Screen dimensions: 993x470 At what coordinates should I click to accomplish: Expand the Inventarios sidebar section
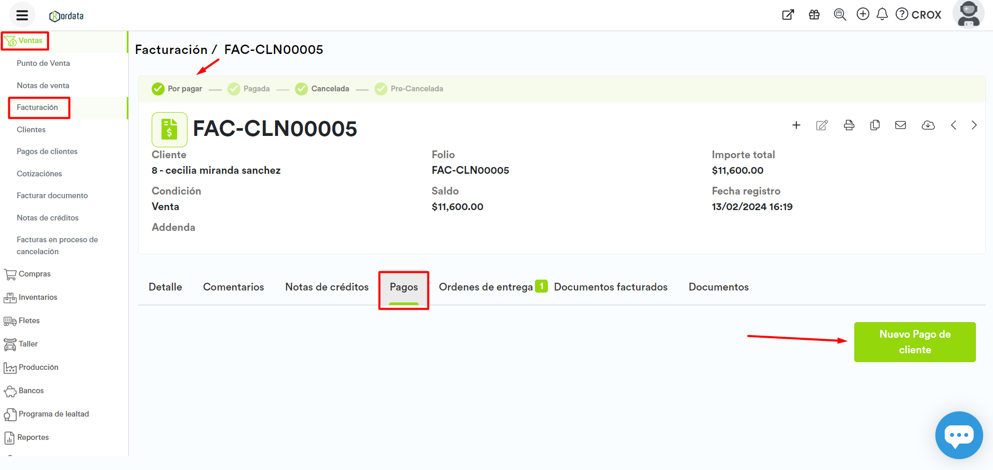(37, 297)
